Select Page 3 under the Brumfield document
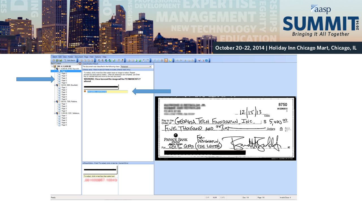 [x=64, y=92]
